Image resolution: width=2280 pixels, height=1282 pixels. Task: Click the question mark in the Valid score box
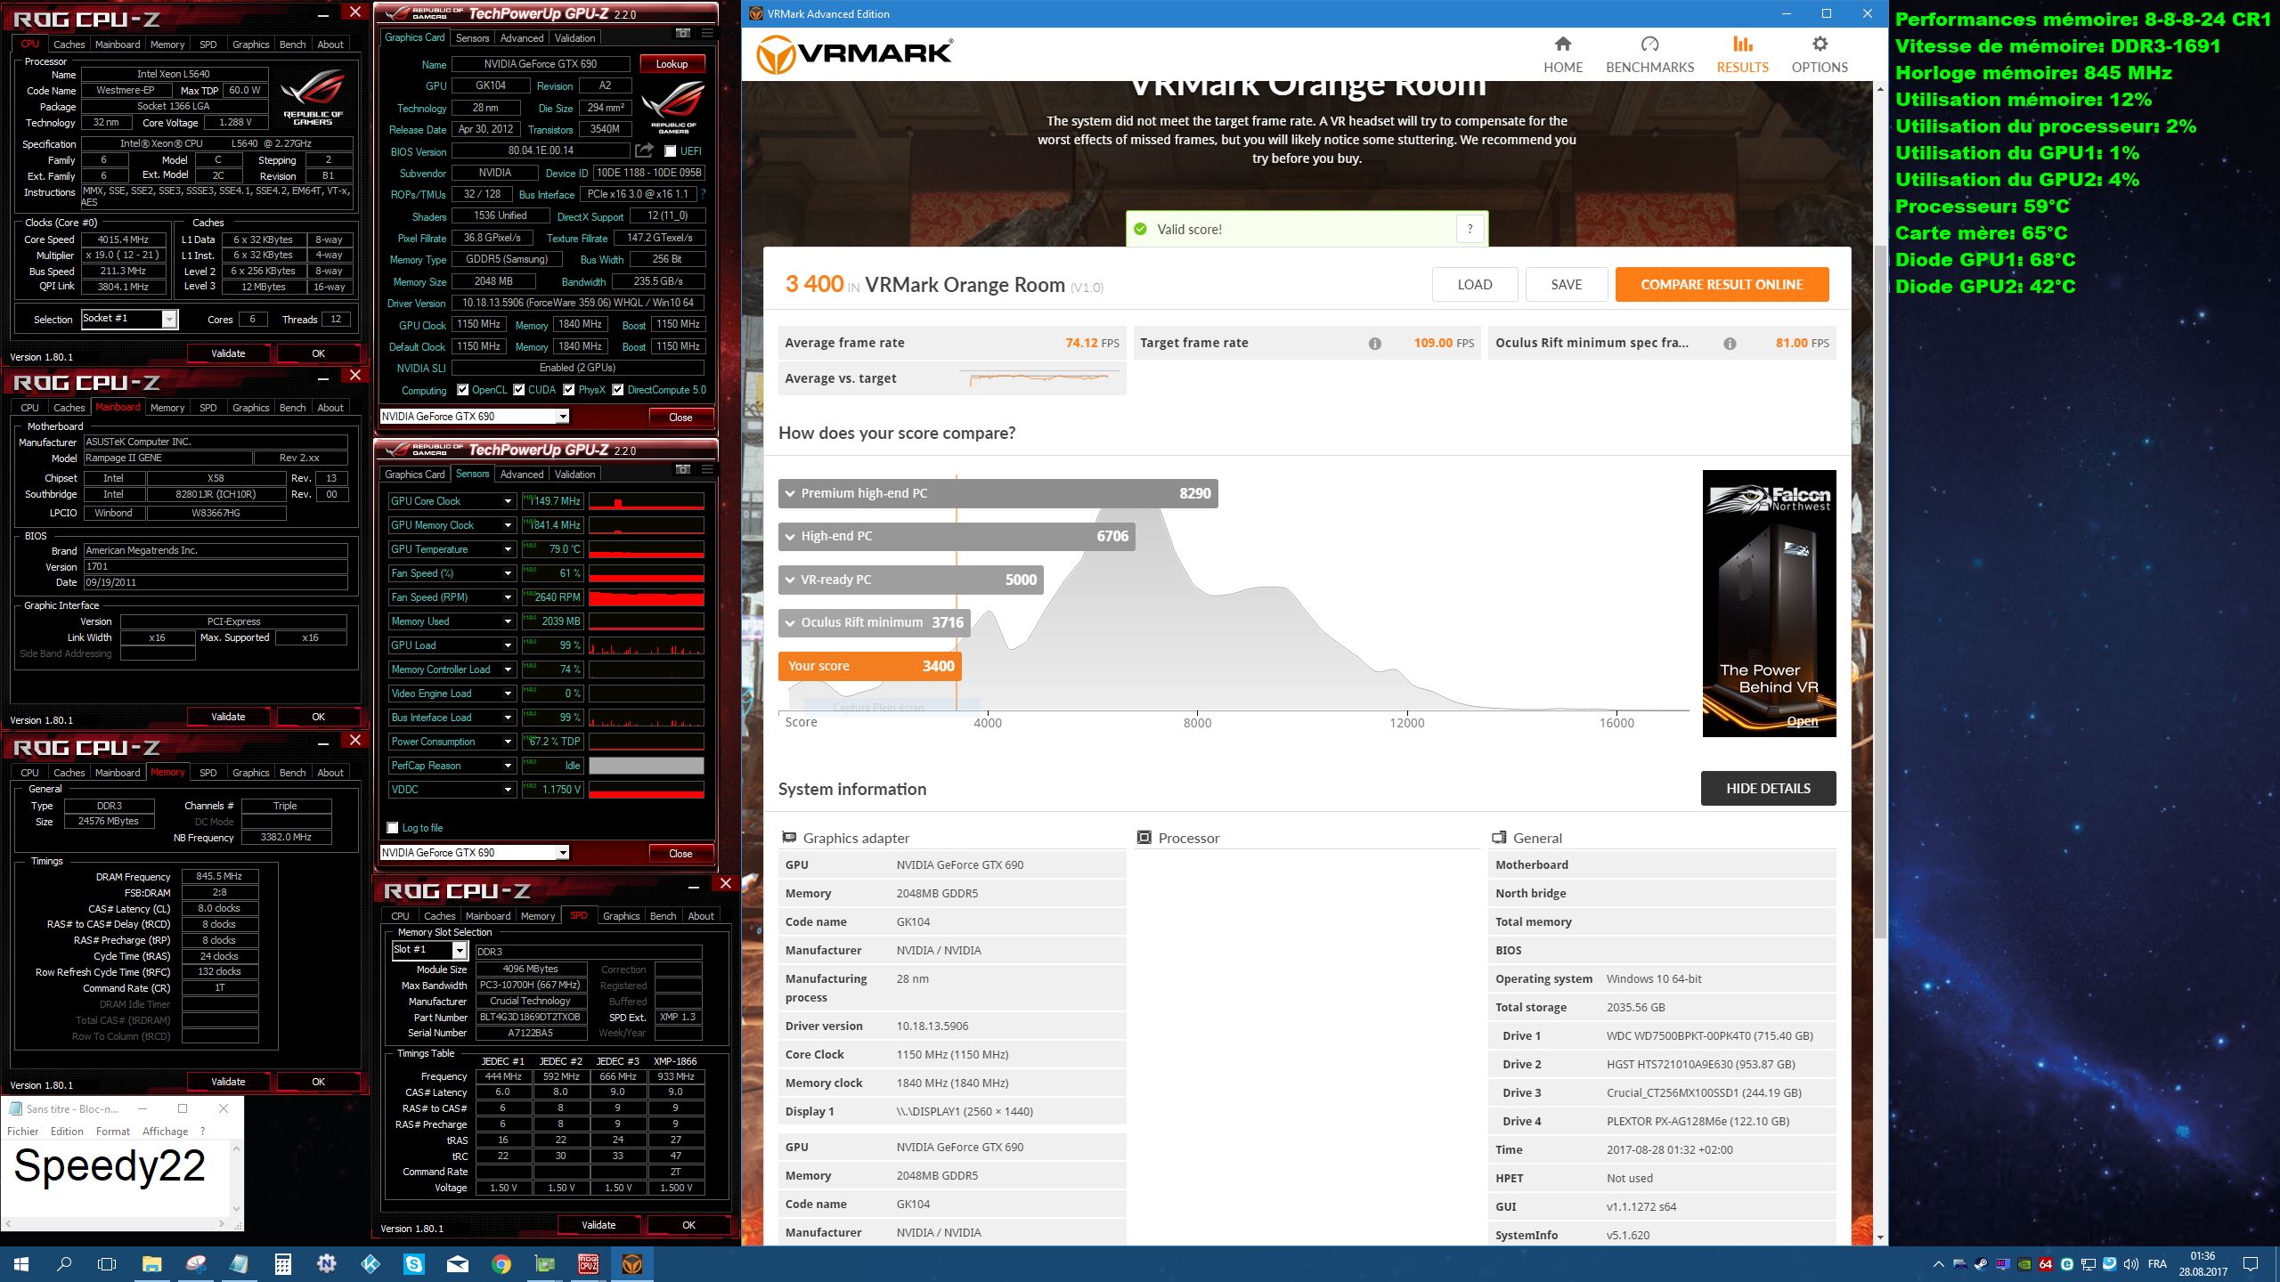point(1470,229)
